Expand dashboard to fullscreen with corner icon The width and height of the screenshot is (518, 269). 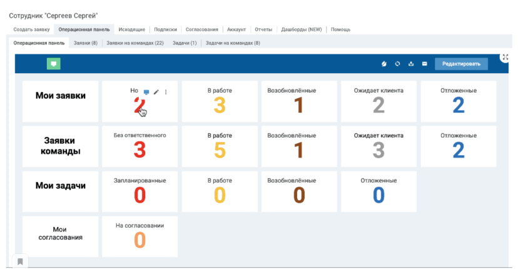pyautogui.click(x=505, y=57)
